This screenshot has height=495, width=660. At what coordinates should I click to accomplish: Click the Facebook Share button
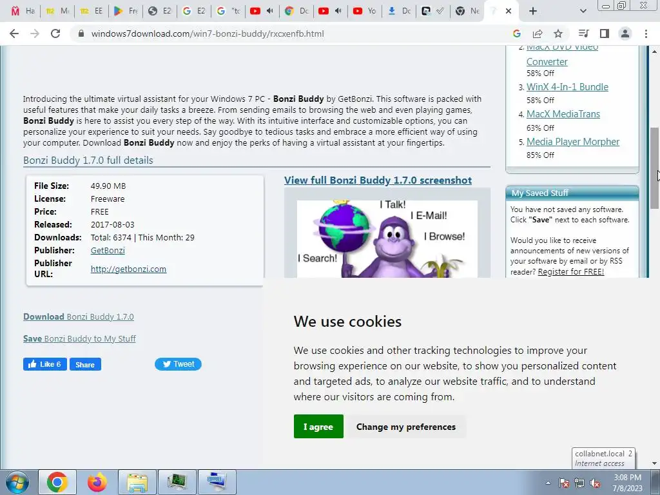click(86, 365)
